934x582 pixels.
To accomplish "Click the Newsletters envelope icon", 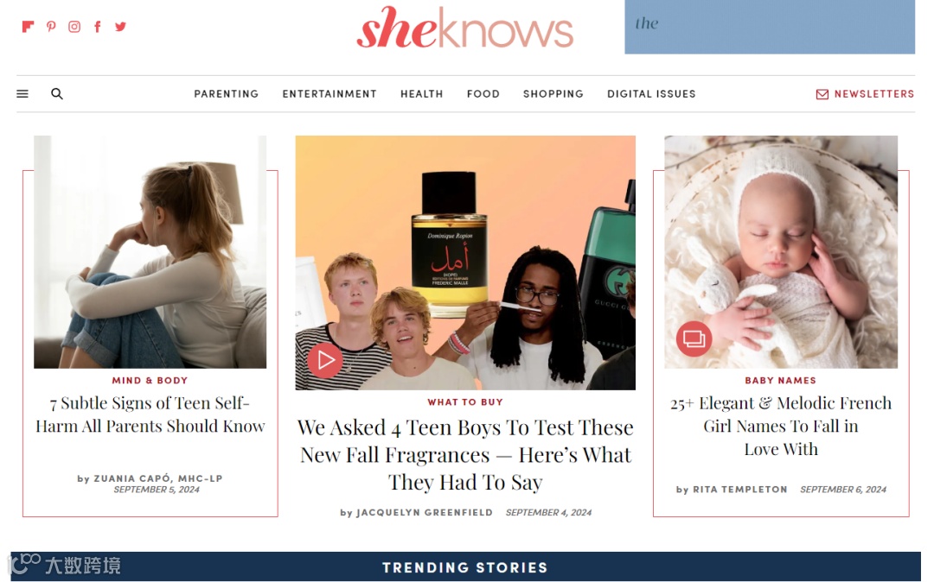I will 822,94.
